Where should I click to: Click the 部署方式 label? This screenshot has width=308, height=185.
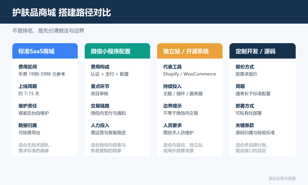click(x=245, y=106)
